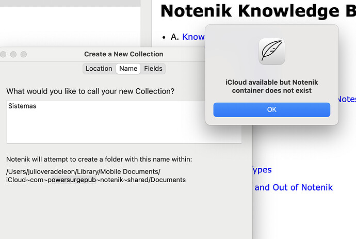Switch to the Location tab
The image size is (356, 239).
(x=99, y=68)
